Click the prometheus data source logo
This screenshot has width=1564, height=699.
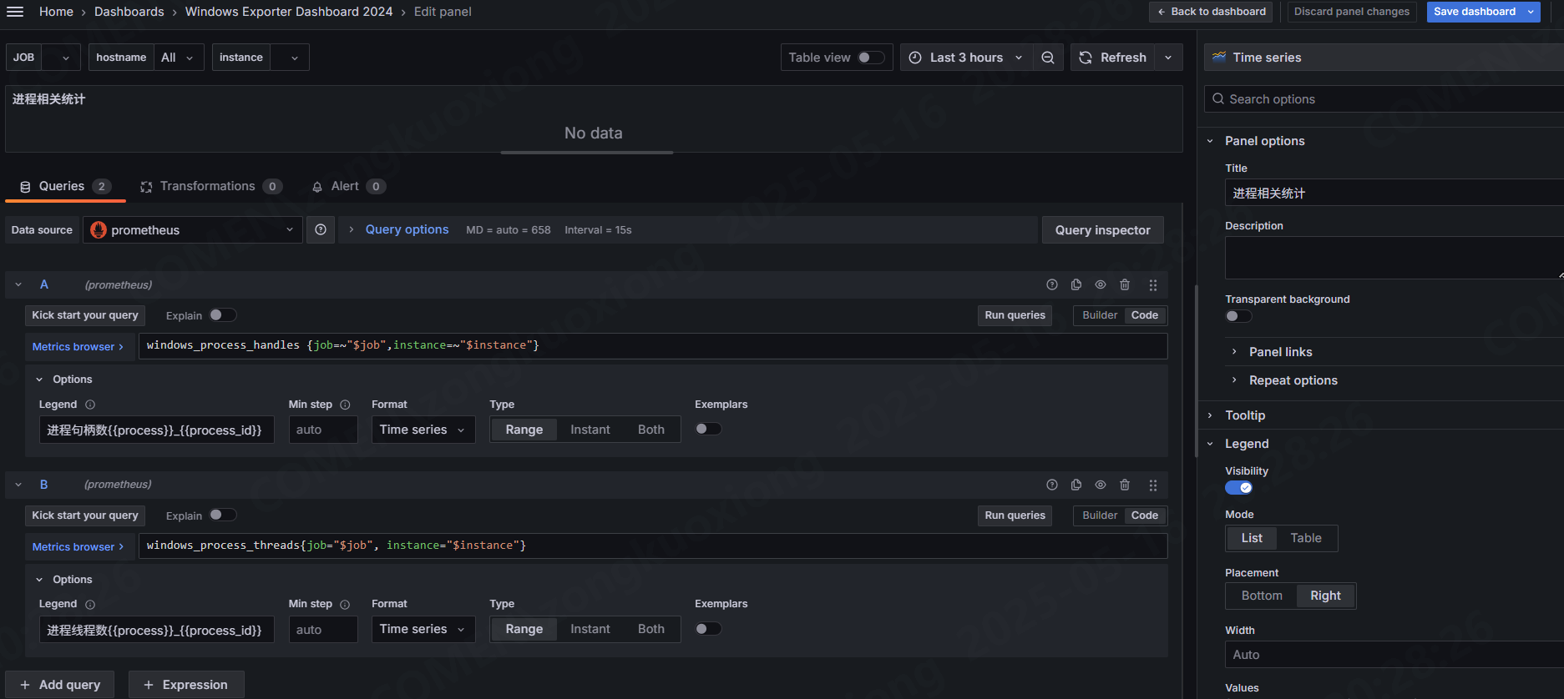[x=99, y=230]
